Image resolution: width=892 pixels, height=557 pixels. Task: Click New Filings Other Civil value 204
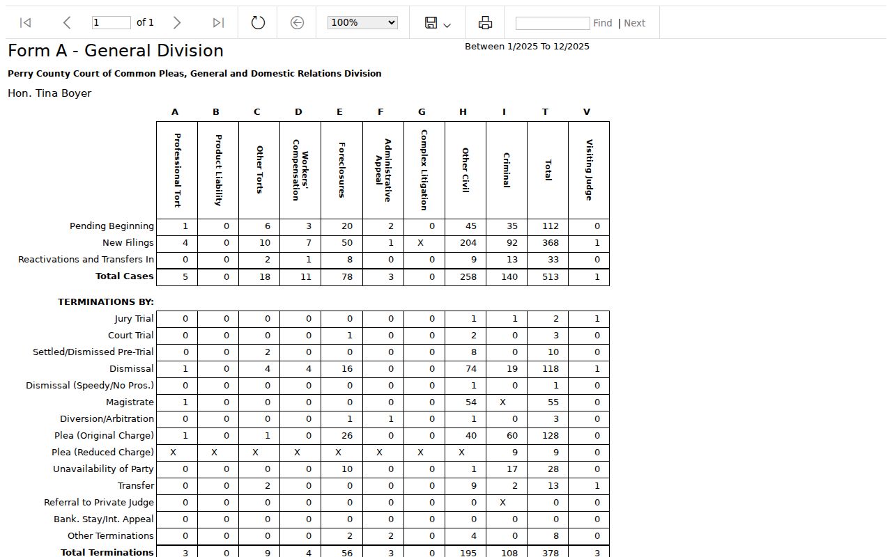pos(468,243)
